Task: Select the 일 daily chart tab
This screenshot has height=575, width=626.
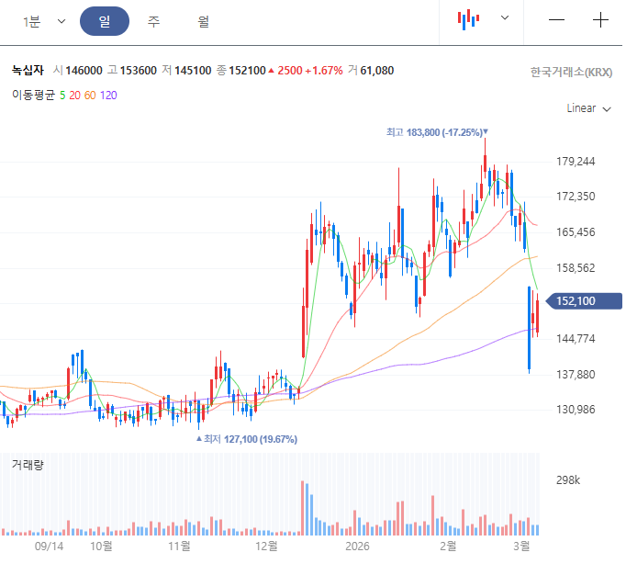Action: pos(105,21)
